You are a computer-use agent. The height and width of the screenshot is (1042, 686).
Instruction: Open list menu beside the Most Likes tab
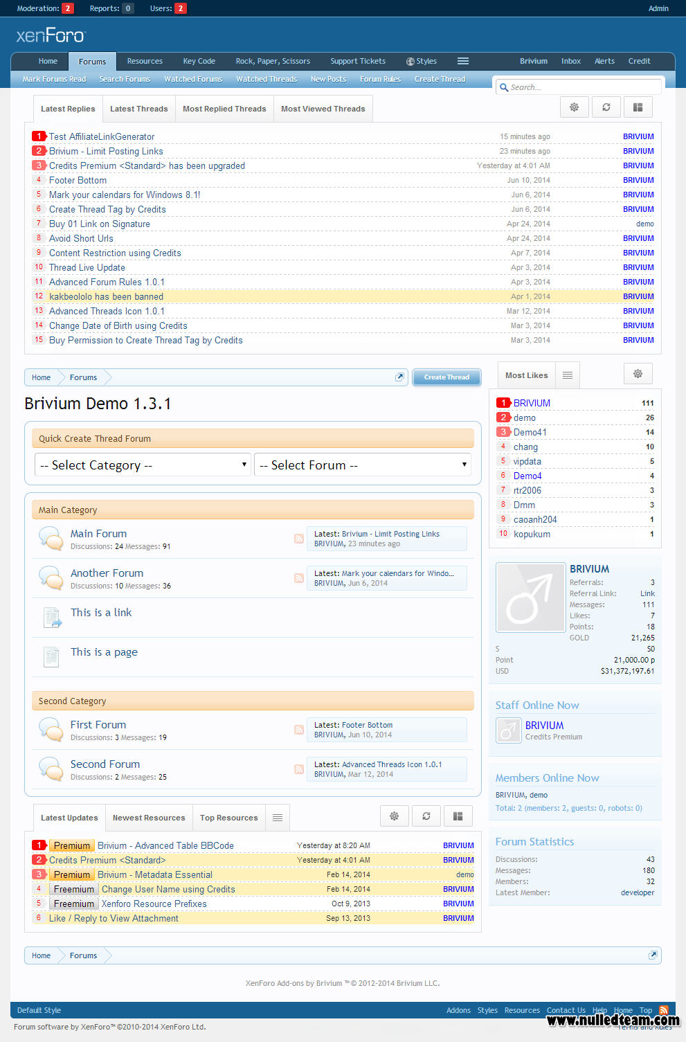568,375
